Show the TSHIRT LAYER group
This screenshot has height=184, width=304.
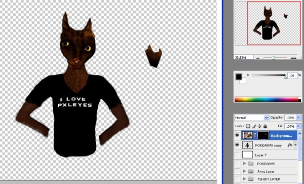point(237,179)
